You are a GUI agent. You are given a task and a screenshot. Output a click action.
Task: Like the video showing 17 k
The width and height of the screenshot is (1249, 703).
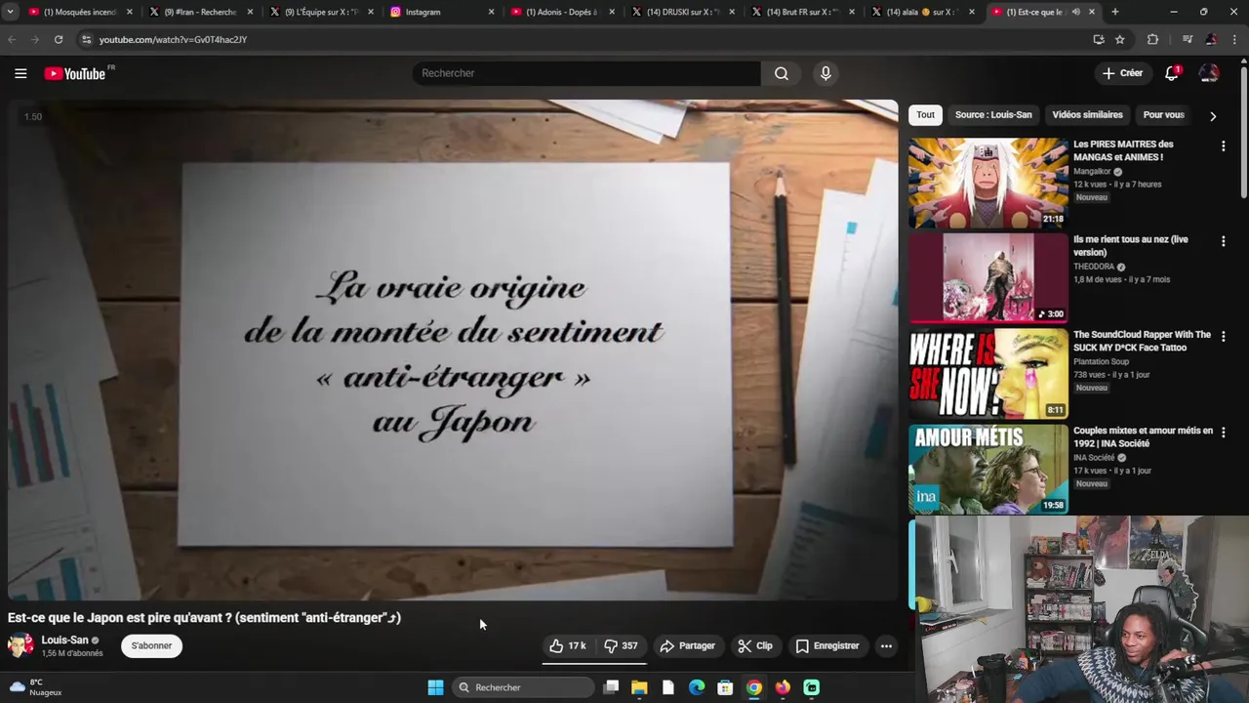(x=567, y=645)
